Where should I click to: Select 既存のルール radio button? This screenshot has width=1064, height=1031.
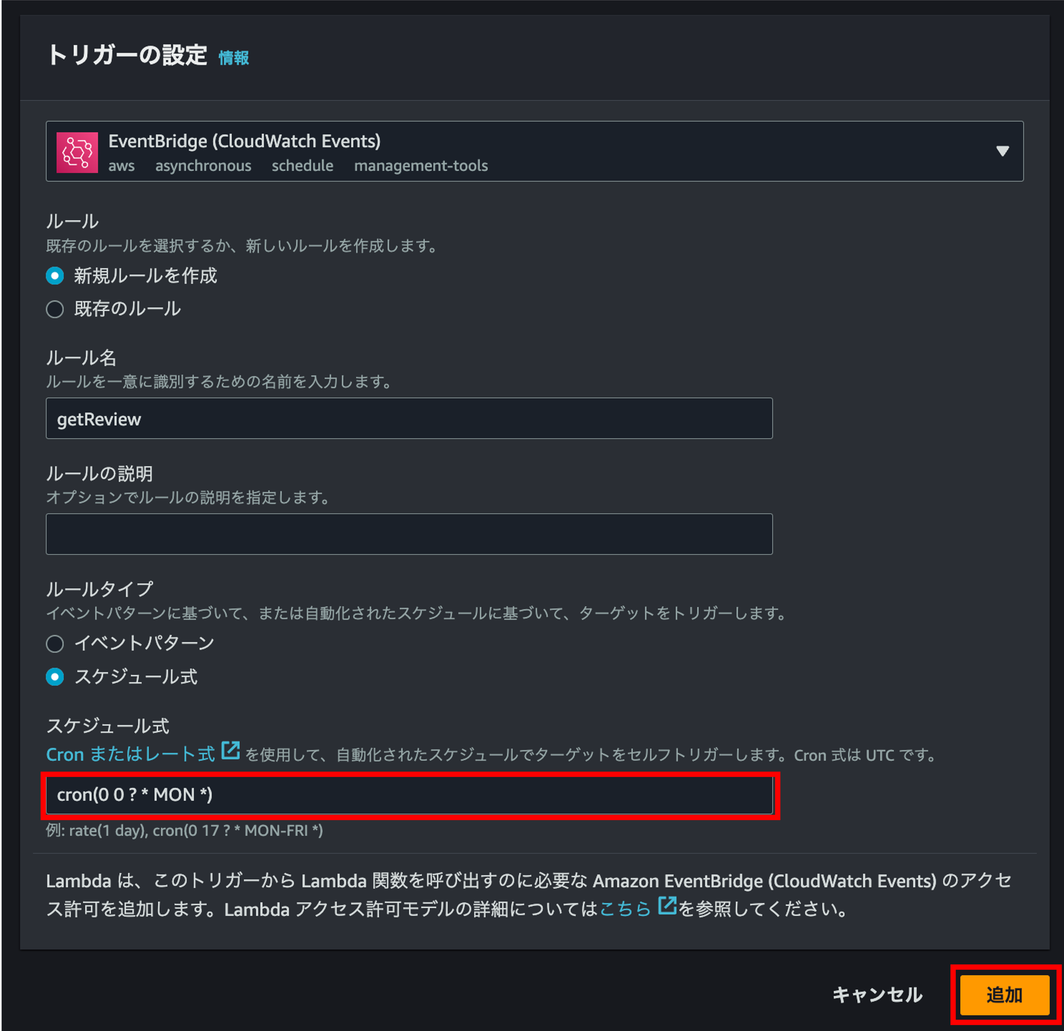pyautogui.click(x=55, y=309)
